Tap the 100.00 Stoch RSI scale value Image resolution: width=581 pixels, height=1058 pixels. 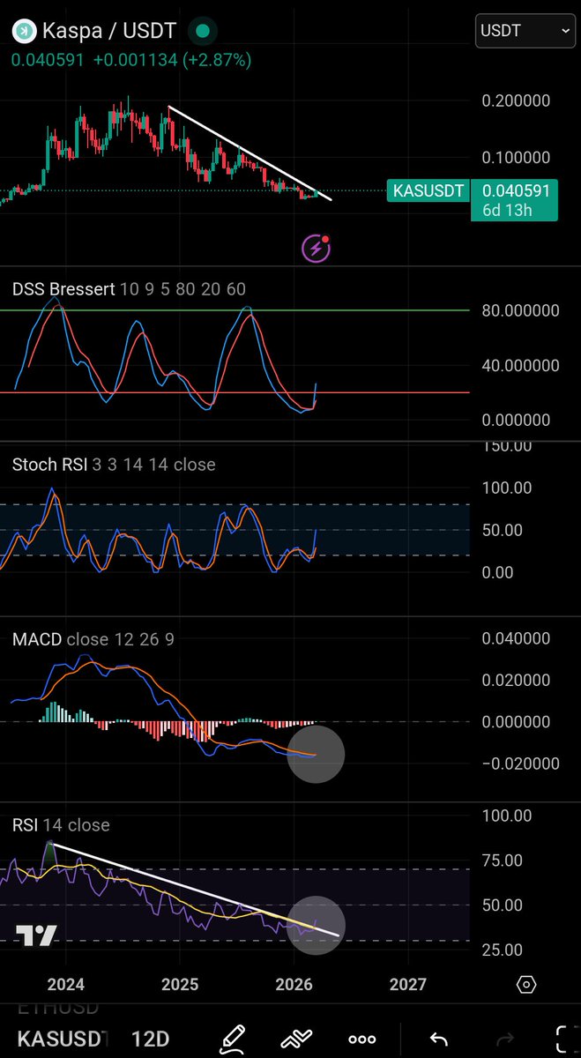click(x=507, y=488)
